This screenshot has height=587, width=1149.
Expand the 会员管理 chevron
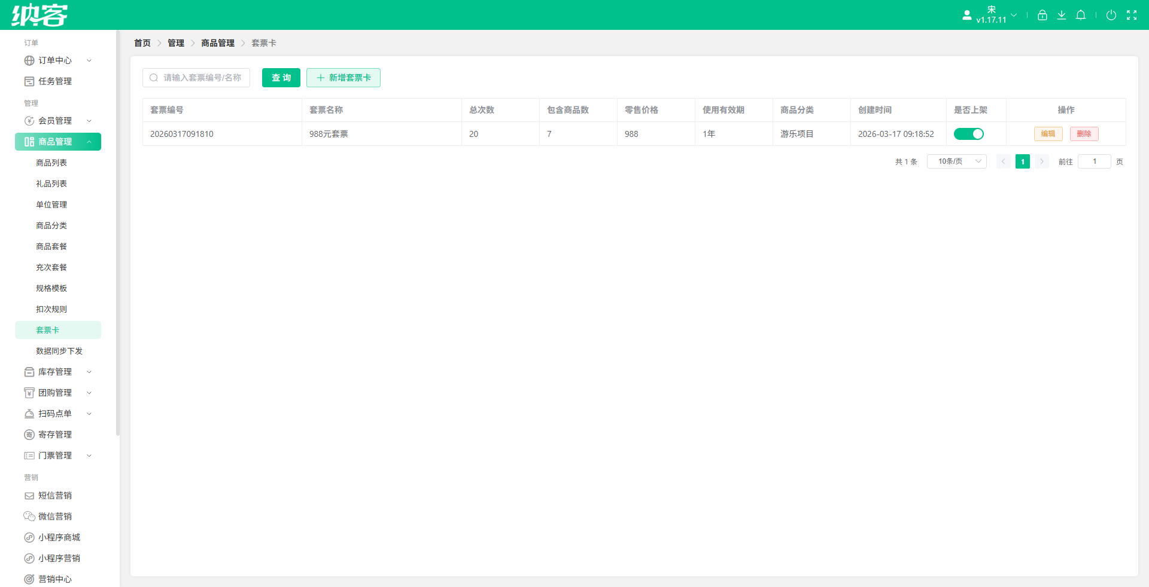(89, 121)
